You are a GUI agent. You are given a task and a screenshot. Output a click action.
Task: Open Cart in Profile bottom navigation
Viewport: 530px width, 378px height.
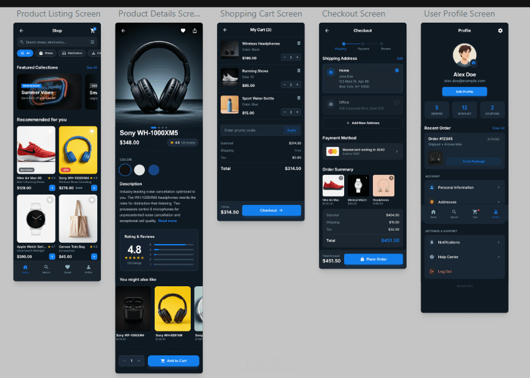(x=475, y=213)
